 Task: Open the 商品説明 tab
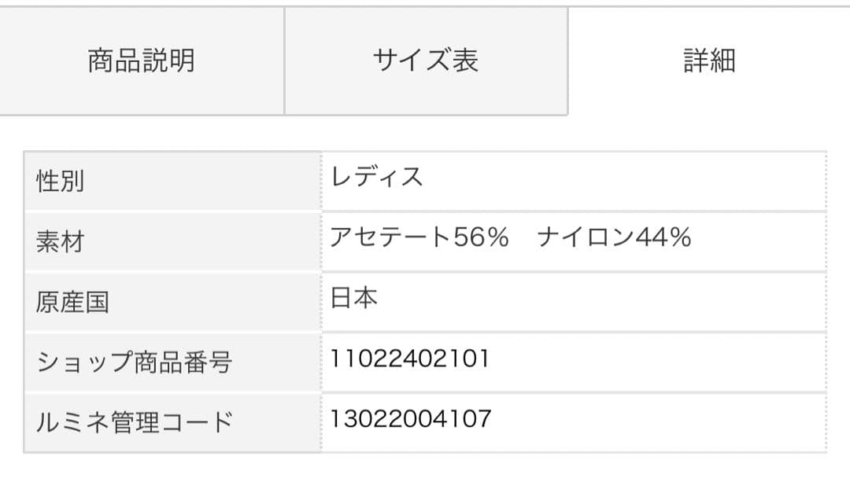tap(142, 61)
